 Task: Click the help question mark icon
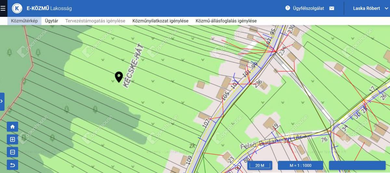288,8
